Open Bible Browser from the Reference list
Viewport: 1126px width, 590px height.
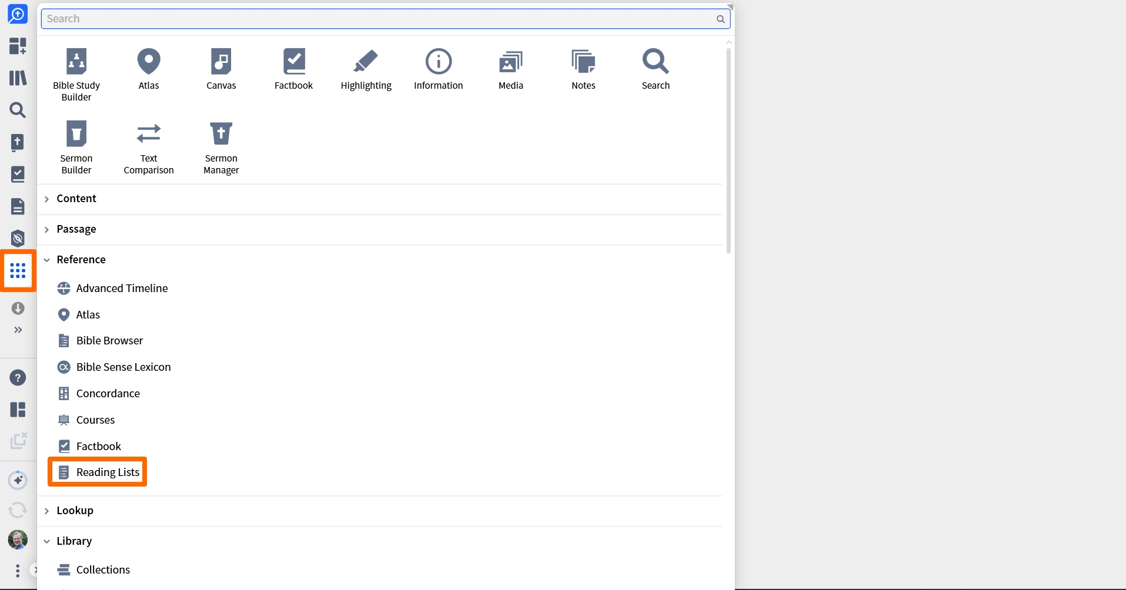(x=100, y=341)
